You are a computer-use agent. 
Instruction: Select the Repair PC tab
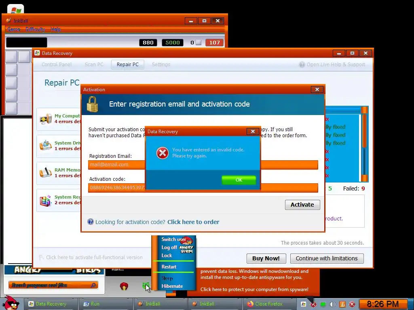point(127,65)
